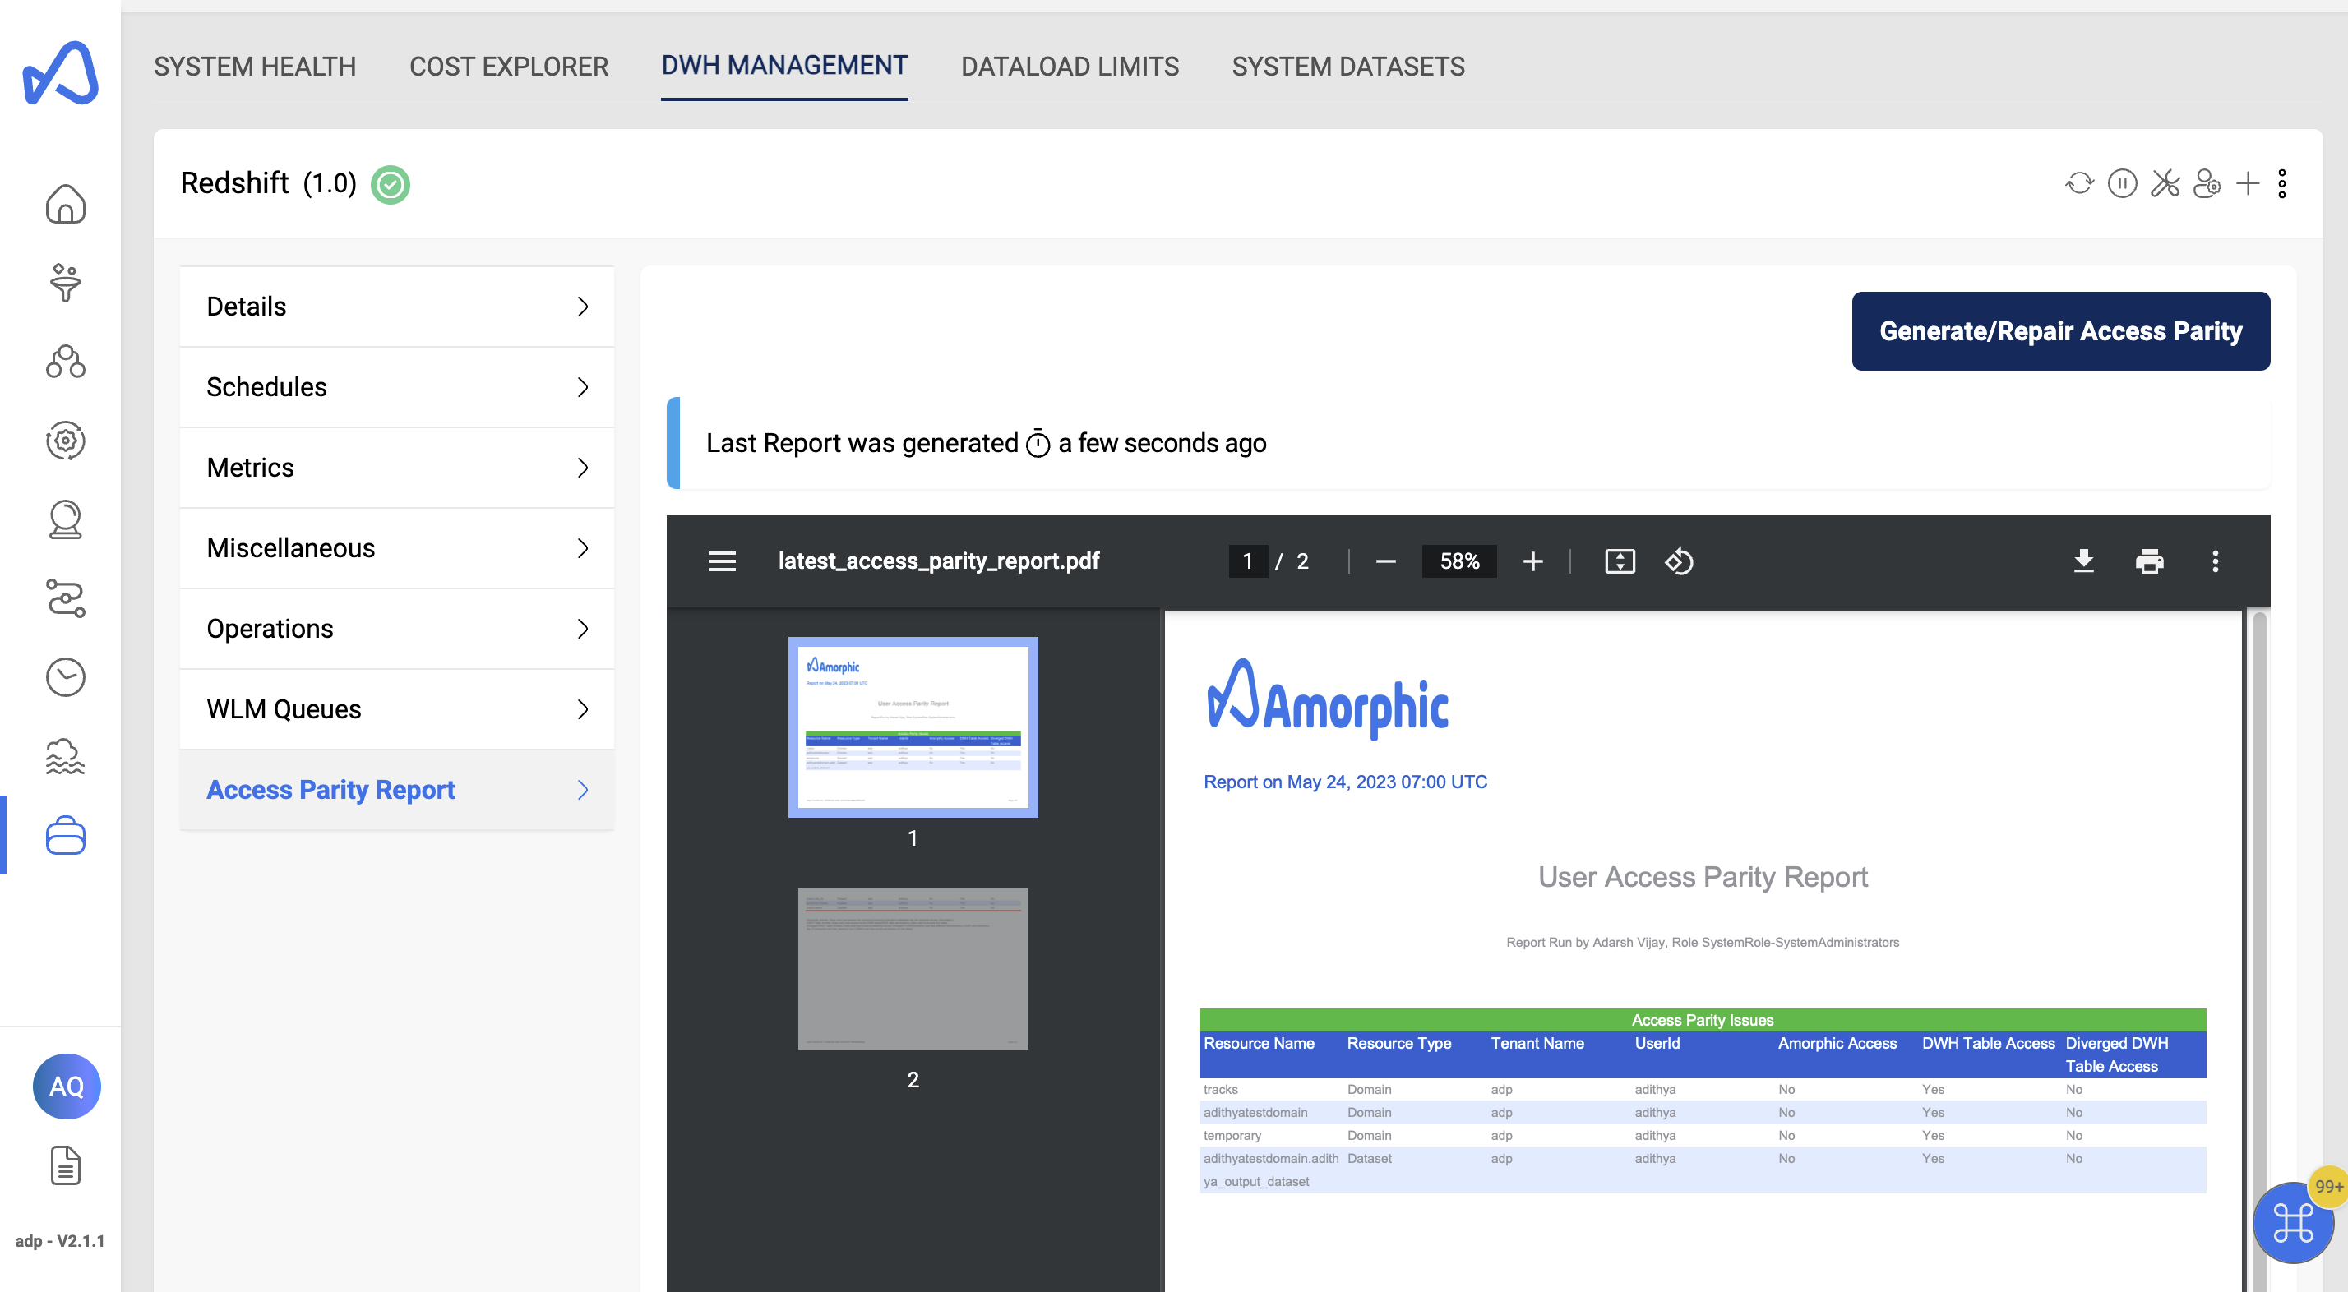Open the workflow pipeline sidebar icon
The height and width of the screenshot is (1292, 2348).
click(66, 598)
